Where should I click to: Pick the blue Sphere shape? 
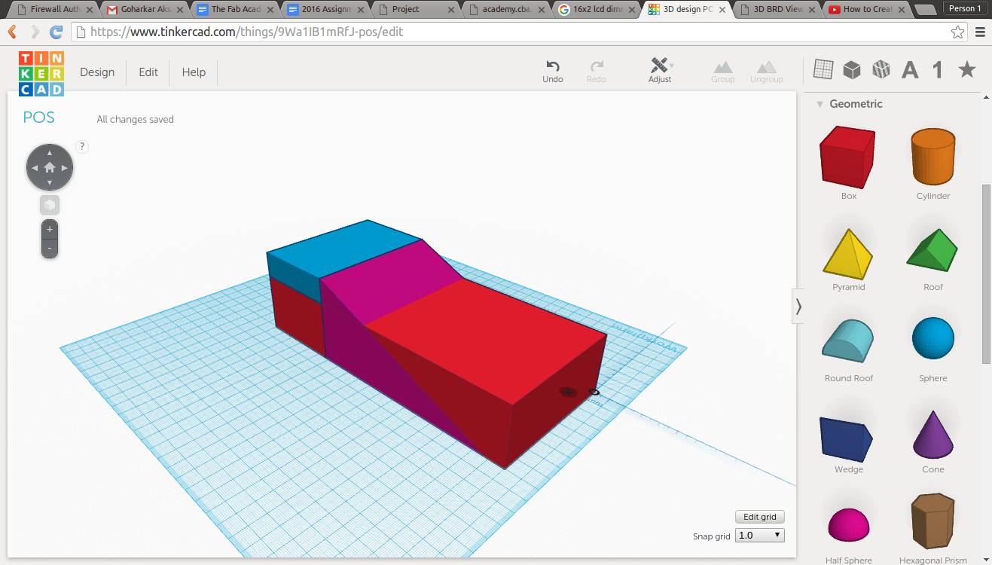933,338
